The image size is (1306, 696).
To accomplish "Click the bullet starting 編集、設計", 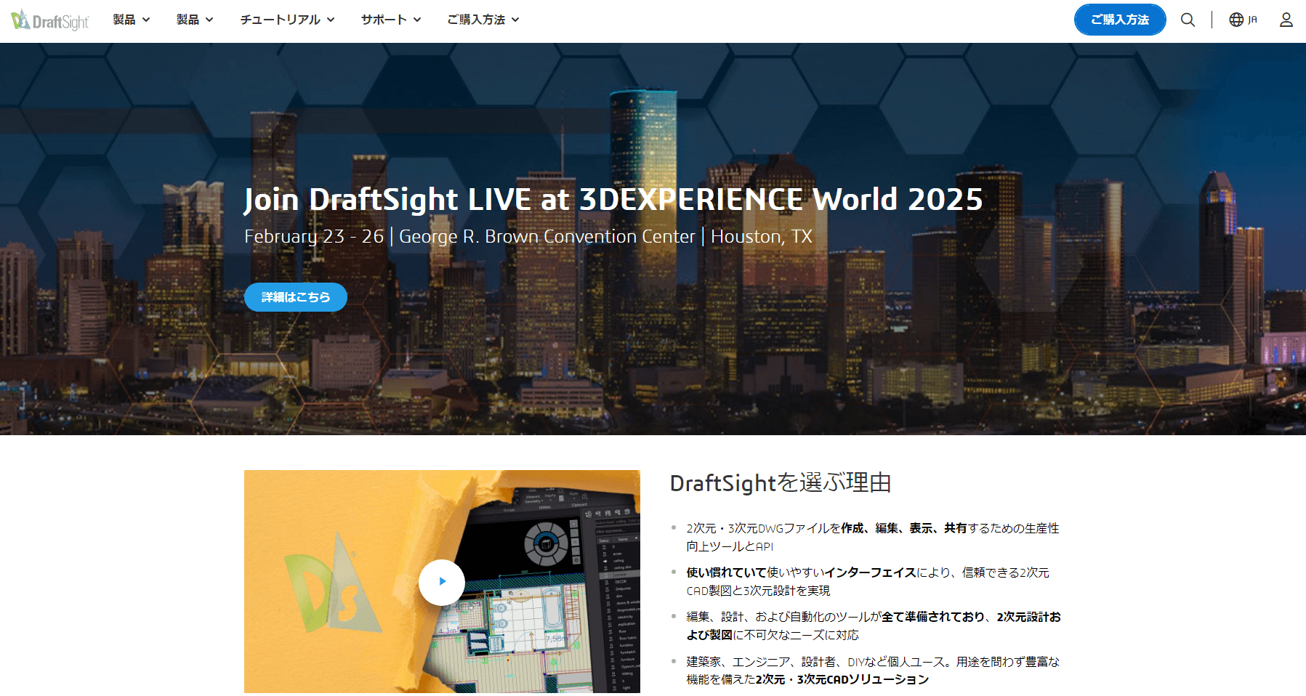I will (874, 626).
